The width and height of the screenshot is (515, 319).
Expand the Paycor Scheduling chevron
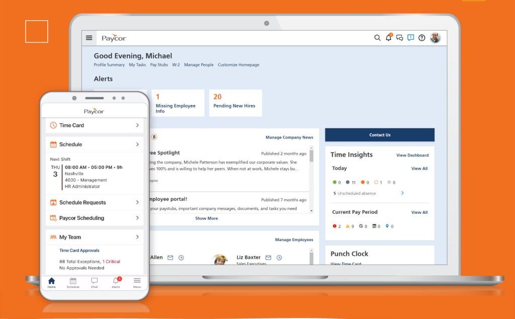(137, 218)
